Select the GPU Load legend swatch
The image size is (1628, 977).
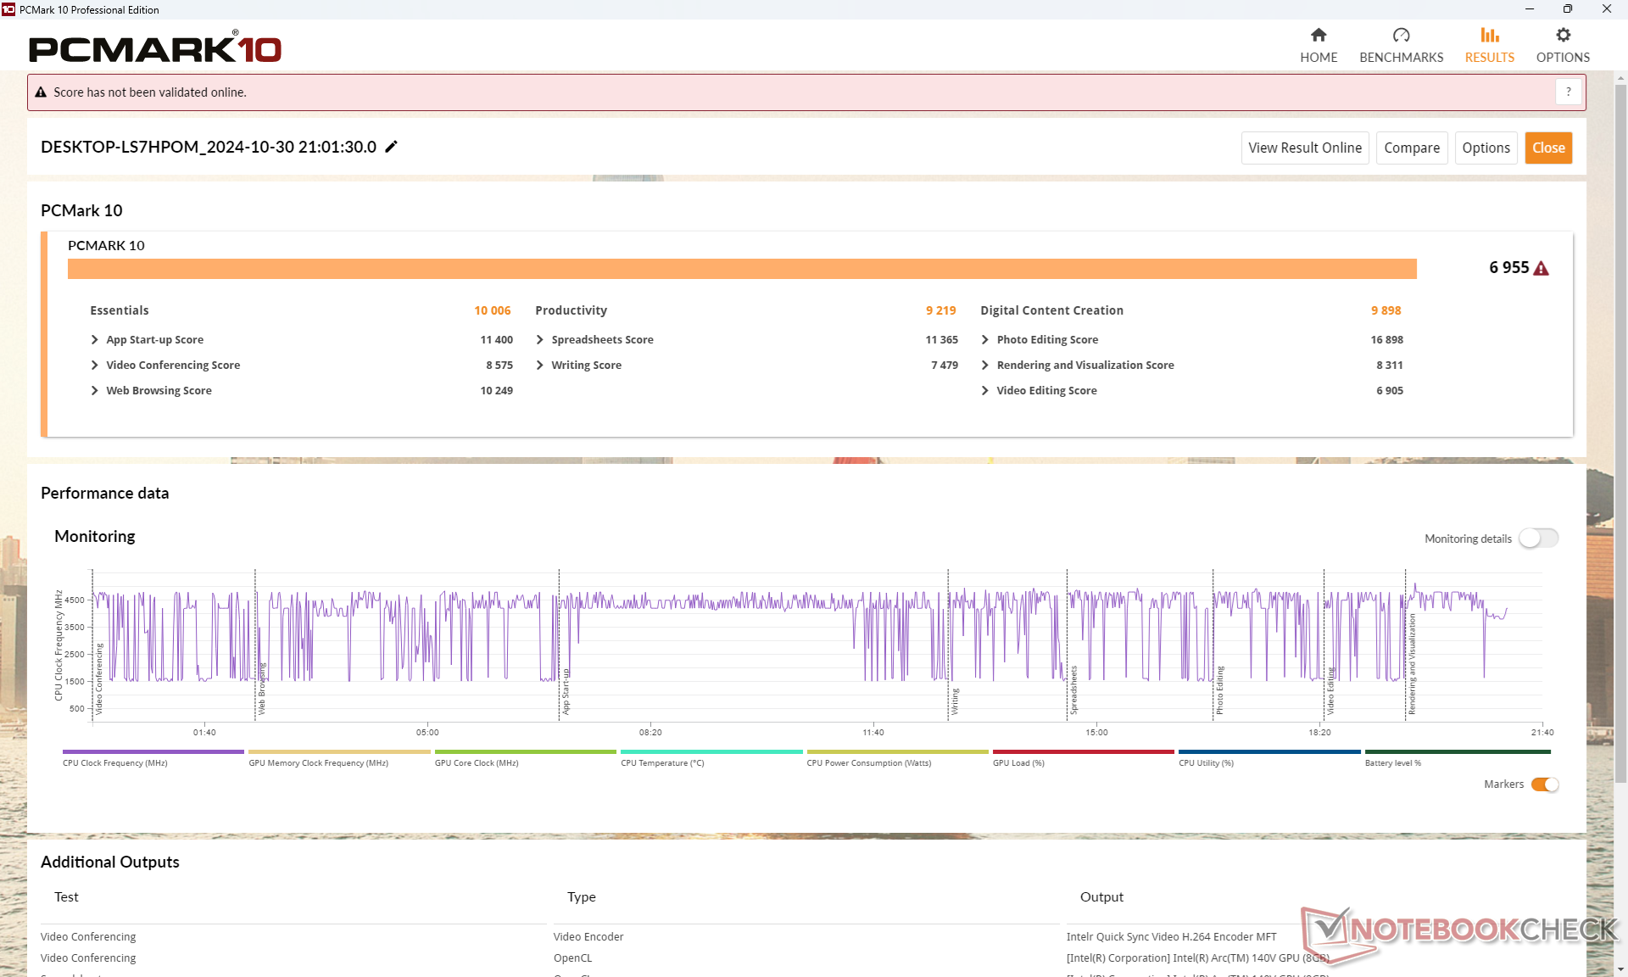click(1083, 752)
